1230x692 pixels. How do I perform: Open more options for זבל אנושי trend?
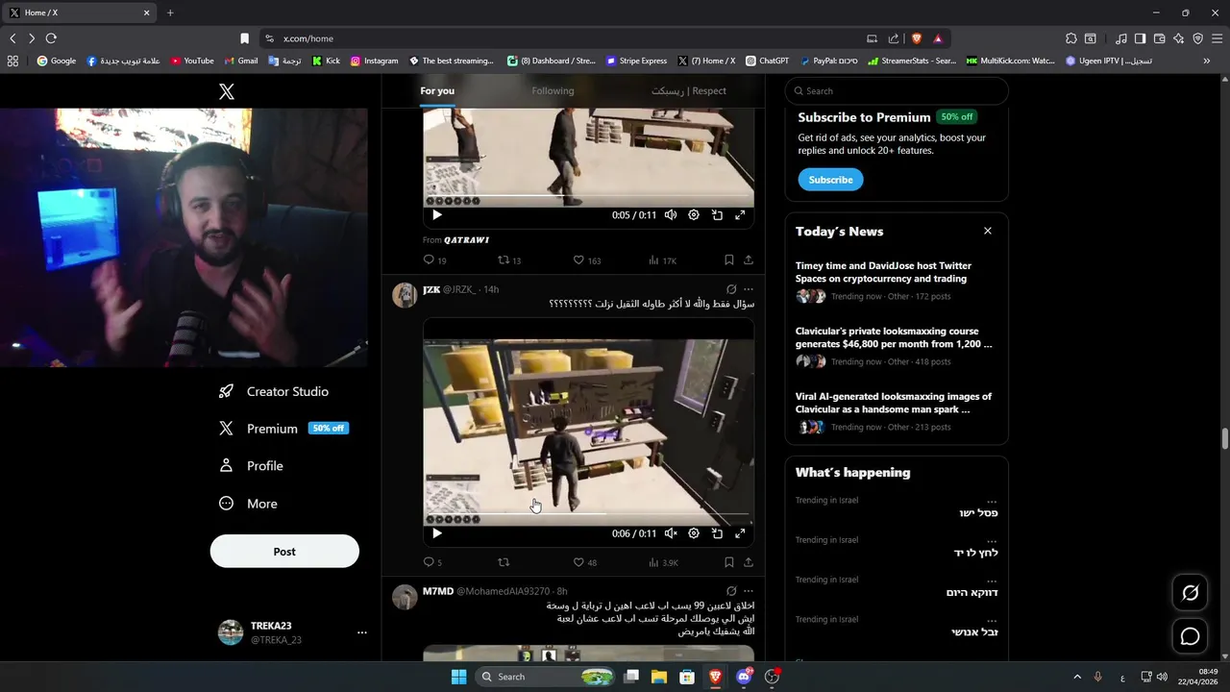pyautogui.click(x=992, y=620)
